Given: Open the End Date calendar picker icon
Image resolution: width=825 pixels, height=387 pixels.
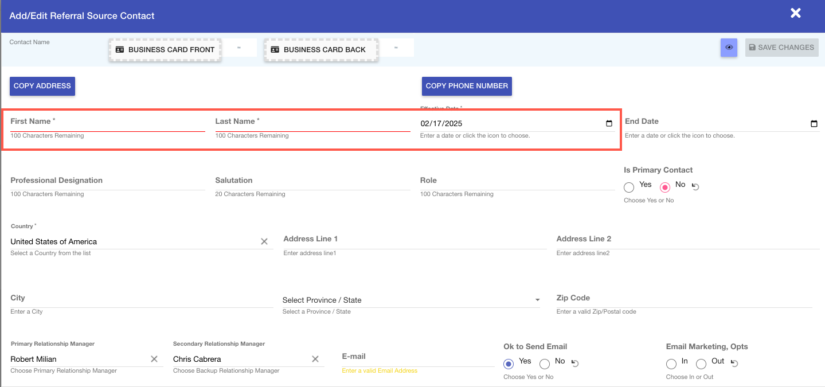Looking at the screenshot, I should 814,124.
